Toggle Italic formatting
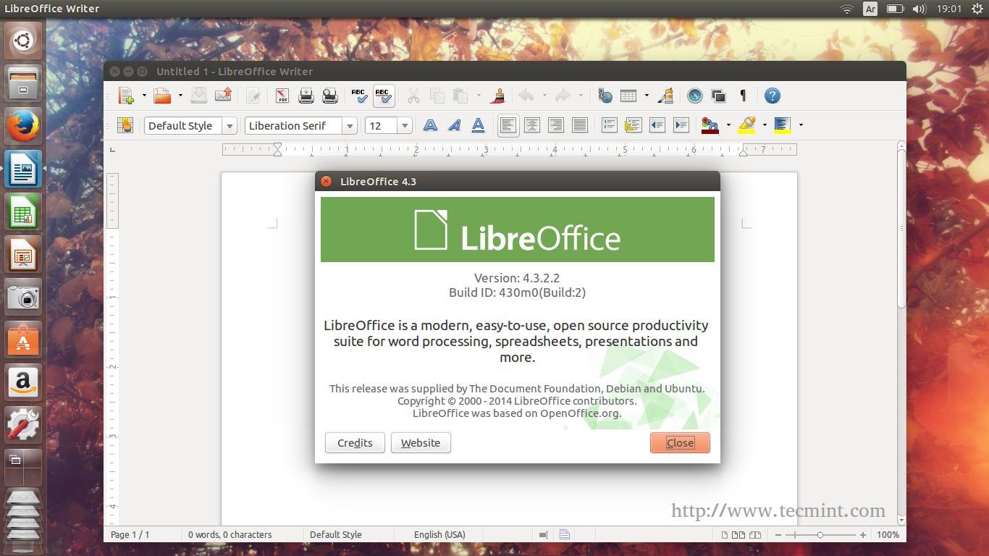989x556 pixels. click(x=454, y=125)
